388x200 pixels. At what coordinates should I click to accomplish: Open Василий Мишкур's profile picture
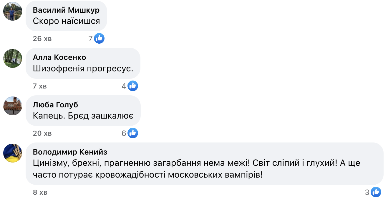tap(13, 11)
